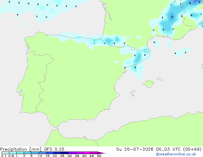The height and width of the screenshot is (157, 203).
Task: Click the '00..03 UTC' time range text
Action: (x=168, y=149)
